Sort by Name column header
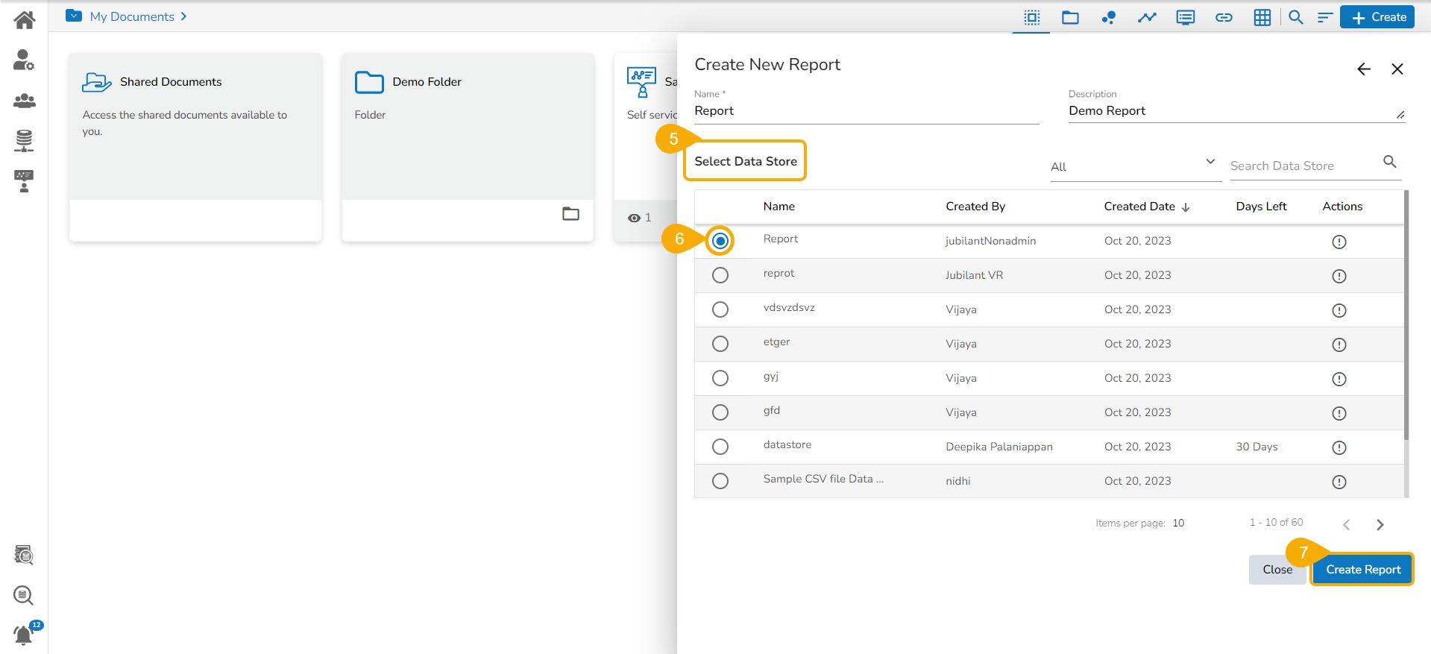Screen dimensions: 1431x654 (779, 207)
